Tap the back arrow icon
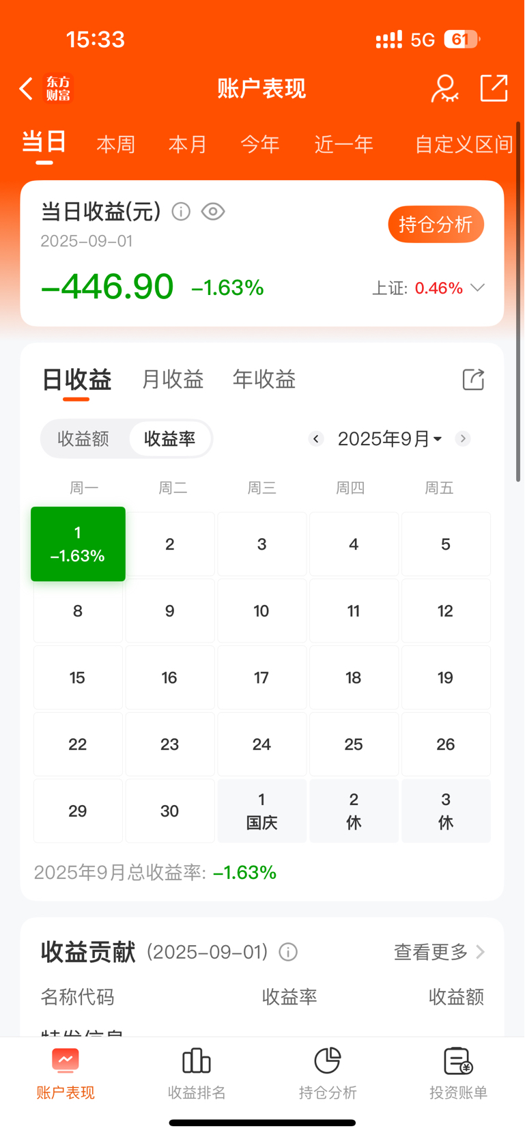 pos(26,89)
